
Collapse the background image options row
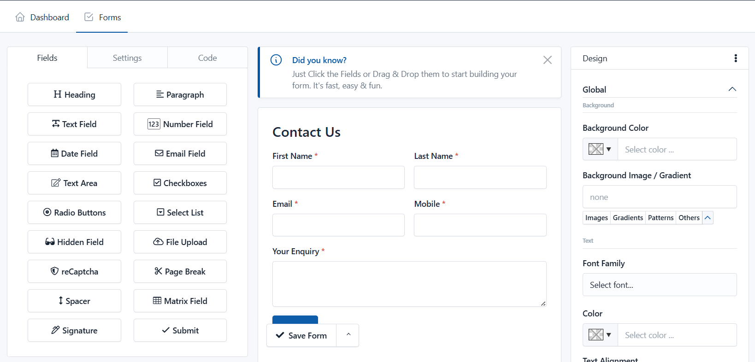pos(708,217)
